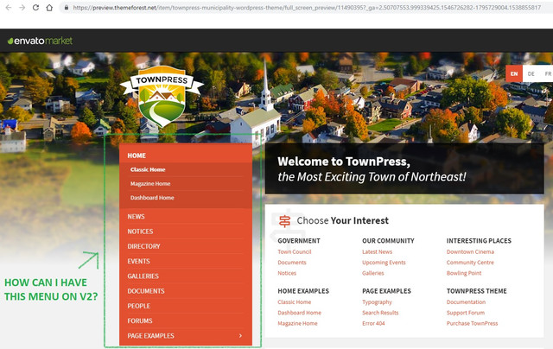
Task: Follow the Documentation link
Action: (x=466, y=301)
